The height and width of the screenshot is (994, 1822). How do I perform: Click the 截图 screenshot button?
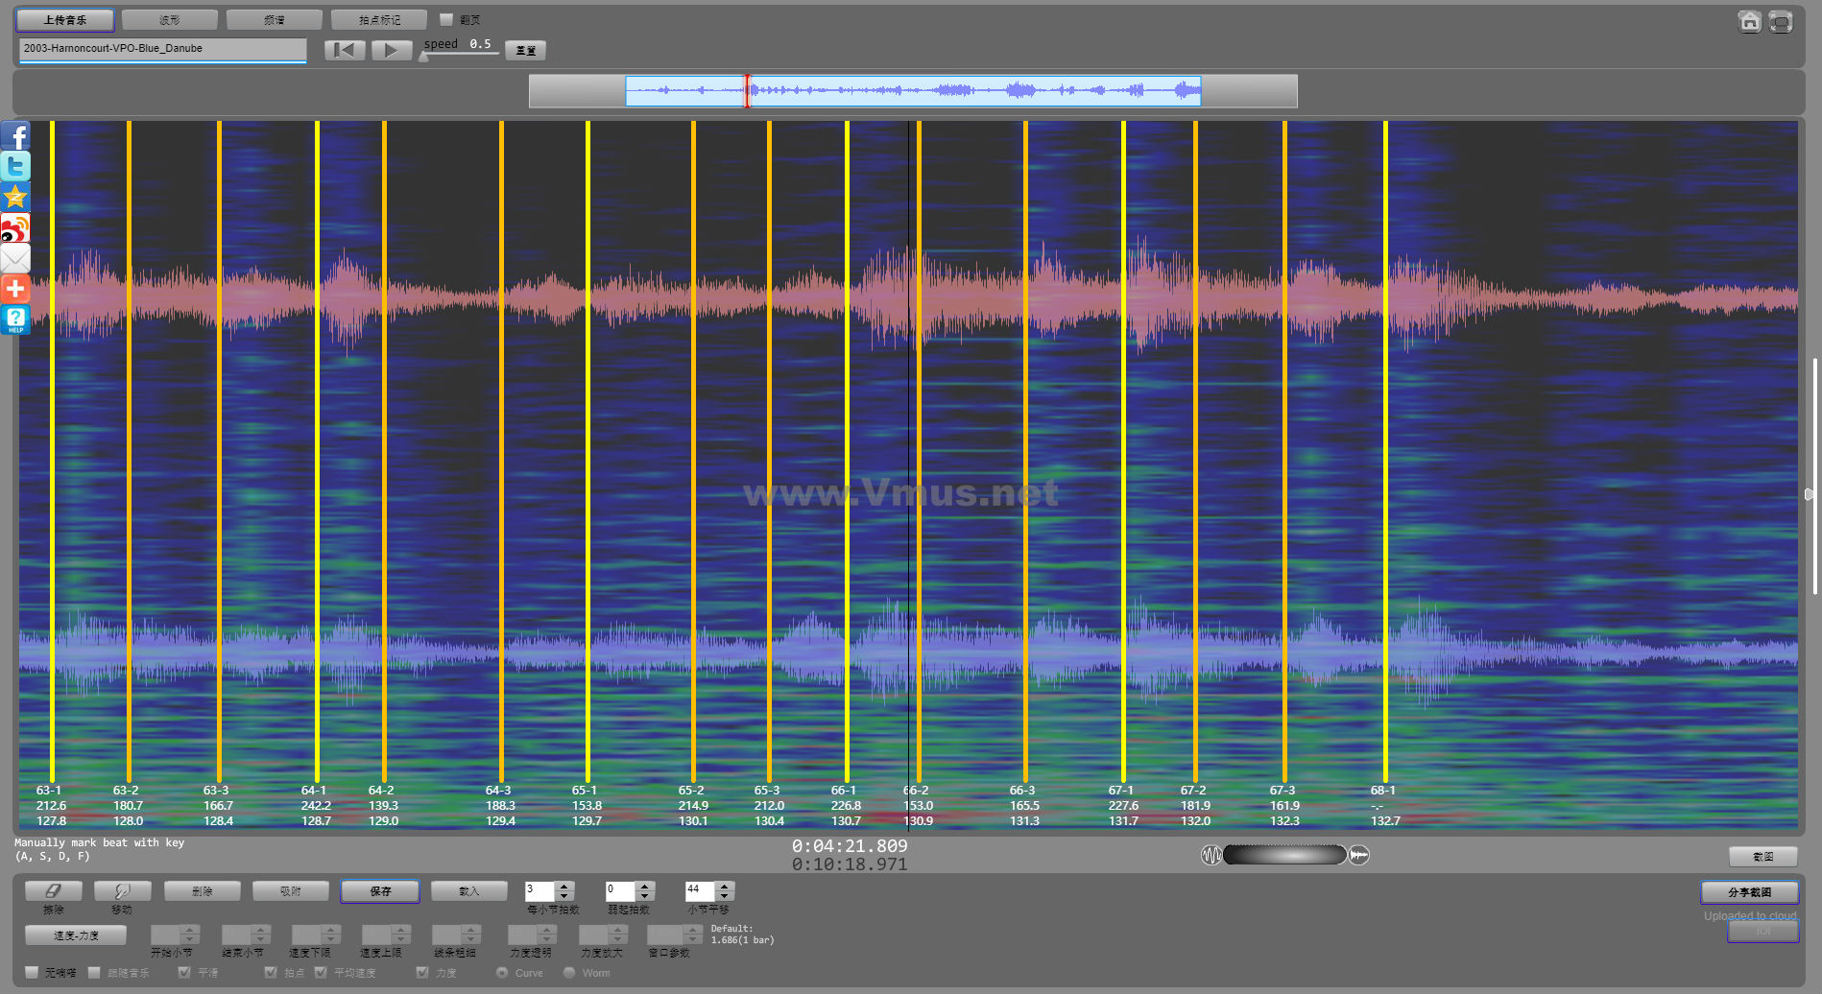point(1763,857)
